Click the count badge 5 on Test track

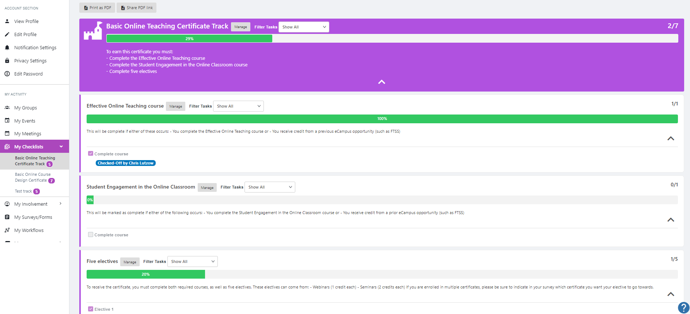(x=37, y=191)
